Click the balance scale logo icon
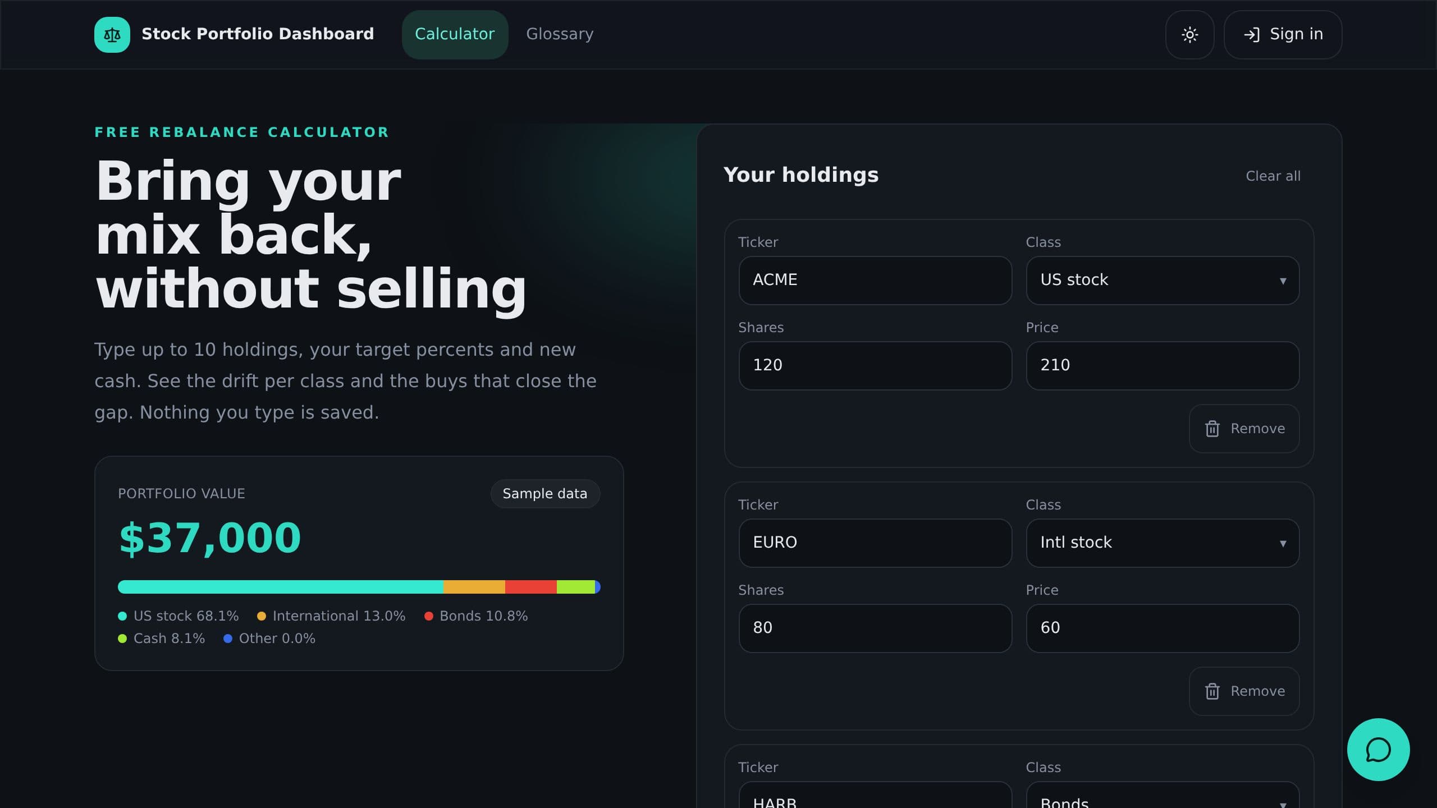Viewport: 1437px width, 808px height. pos(112,35)
